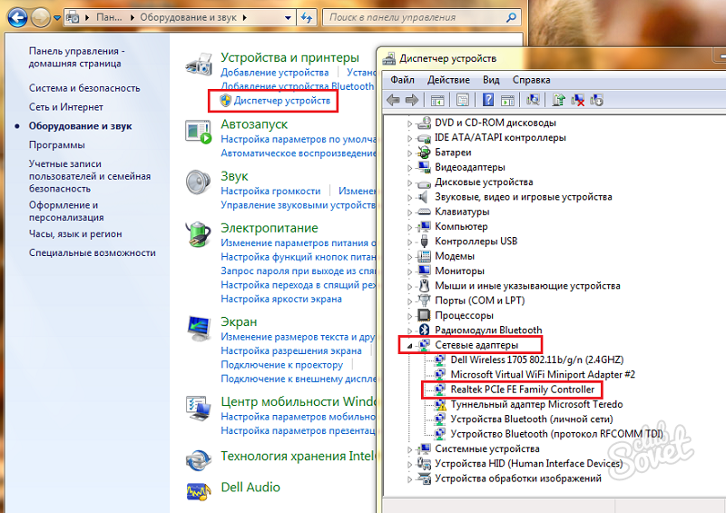Click the Display (Экран) monitor icon
726x513 pixels.
pyautogui.click(x=199, y=328)
